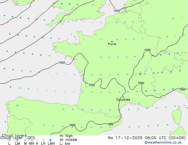Click the island of Corsica on the map

coord(177,115)
